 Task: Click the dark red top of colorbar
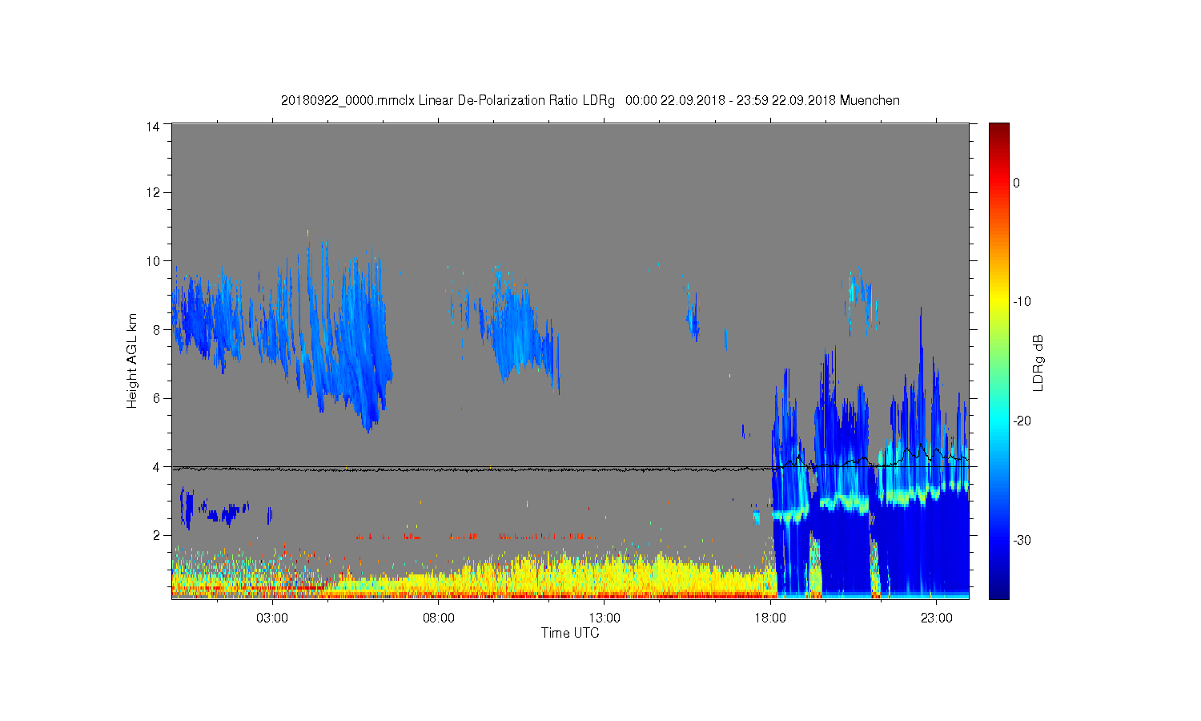[x=998, y=130]
